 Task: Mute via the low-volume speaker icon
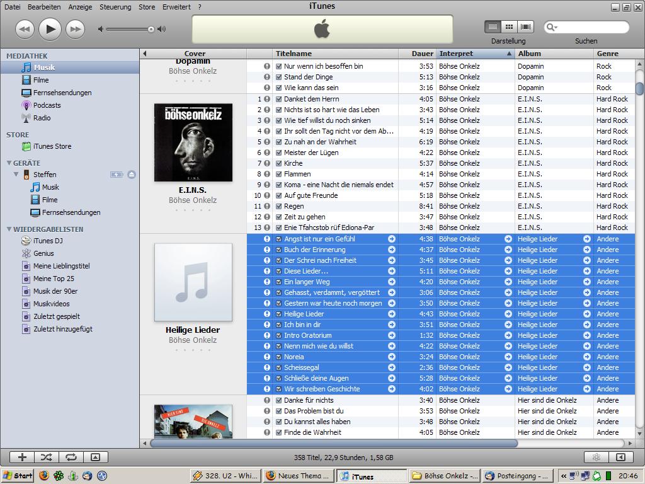point(100,29)
